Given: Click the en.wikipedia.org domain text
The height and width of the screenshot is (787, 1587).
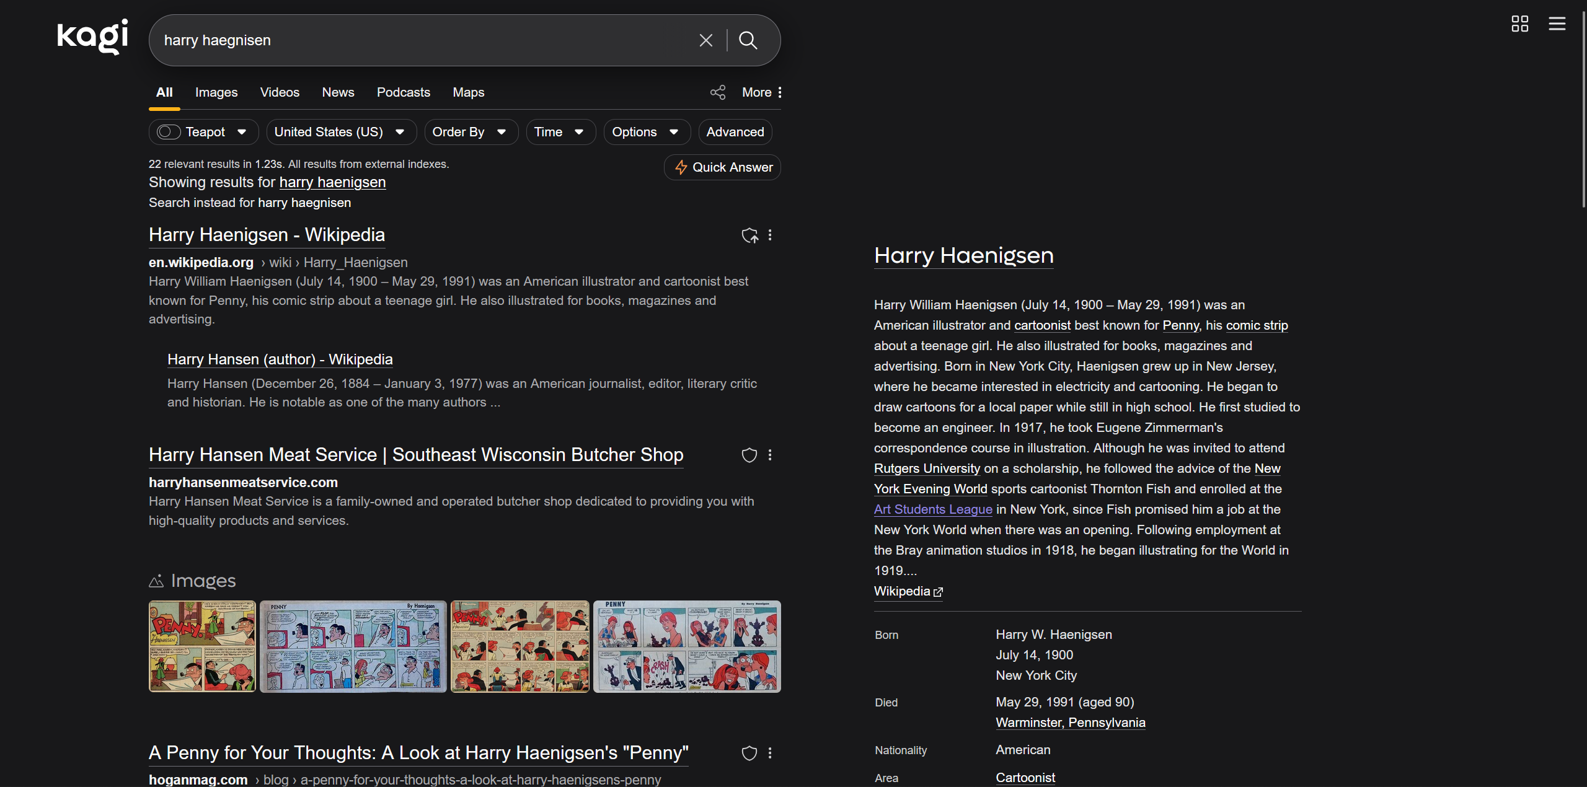Looking at the screenshot, I should (201, 263).
